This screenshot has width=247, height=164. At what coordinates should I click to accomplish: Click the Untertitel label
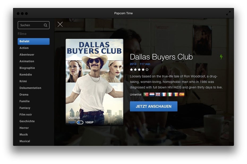coord(136,95)
